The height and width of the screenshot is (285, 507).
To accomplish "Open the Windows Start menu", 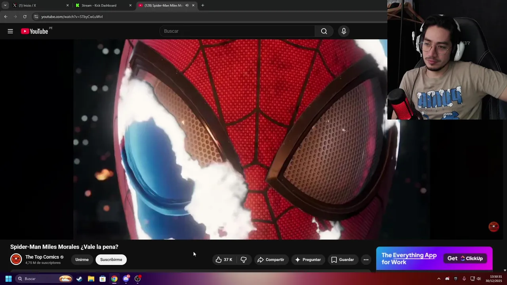I will pos(8,279).
